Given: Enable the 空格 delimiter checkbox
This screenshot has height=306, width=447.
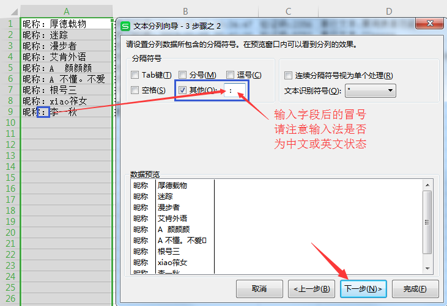Looking at the screenshot, I should click(x=135, y=90).
